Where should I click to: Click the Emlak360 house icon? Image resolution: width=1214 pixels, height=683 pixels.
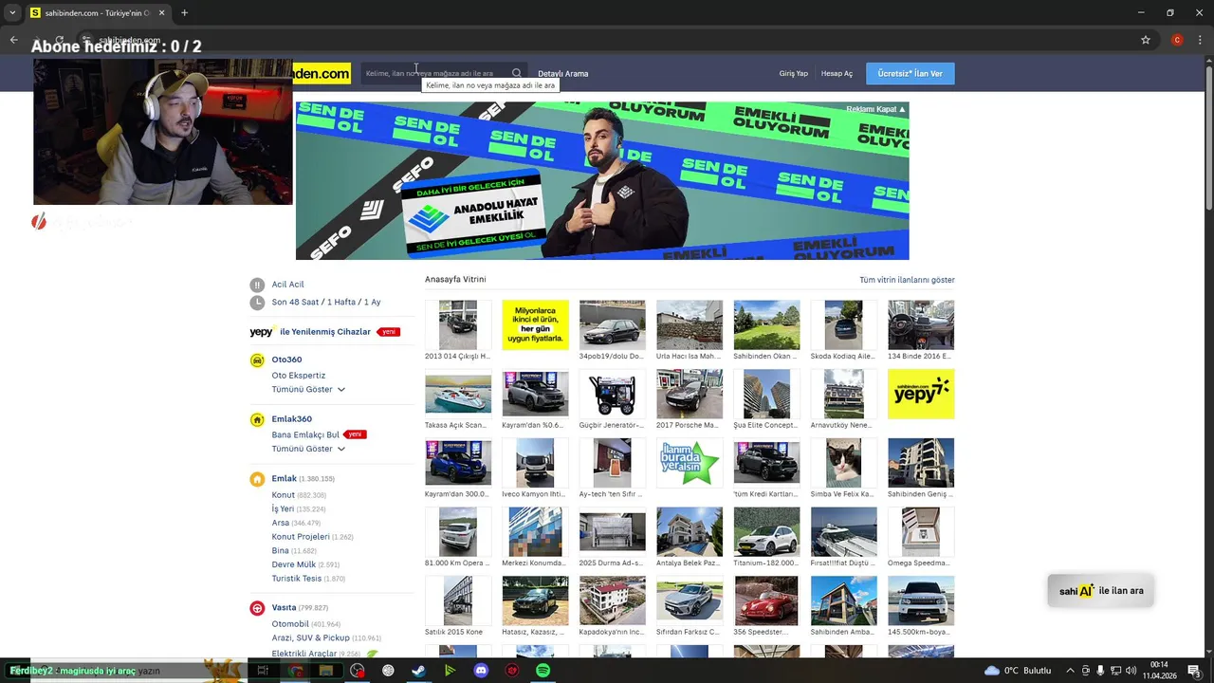[x=257, y=419]
